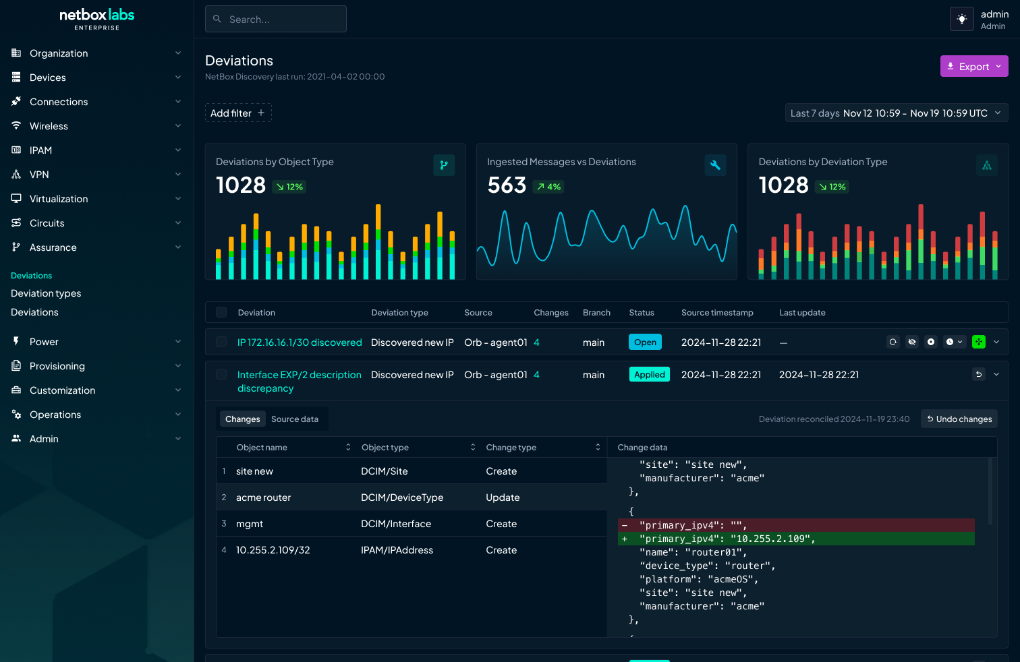
Task: Collapse the Interface EXP/2 description row chevron
Action: point(996,375)
